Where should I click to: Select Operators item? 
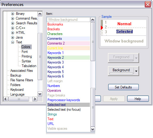(68, 91)
